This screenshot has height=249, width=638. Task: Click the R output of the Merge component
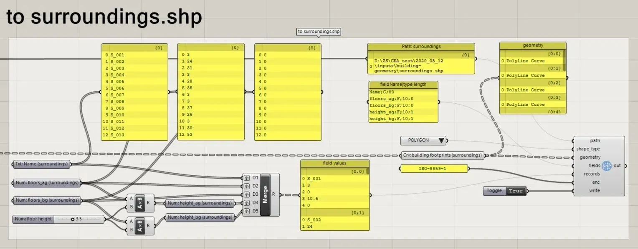[x=273, y=194]
